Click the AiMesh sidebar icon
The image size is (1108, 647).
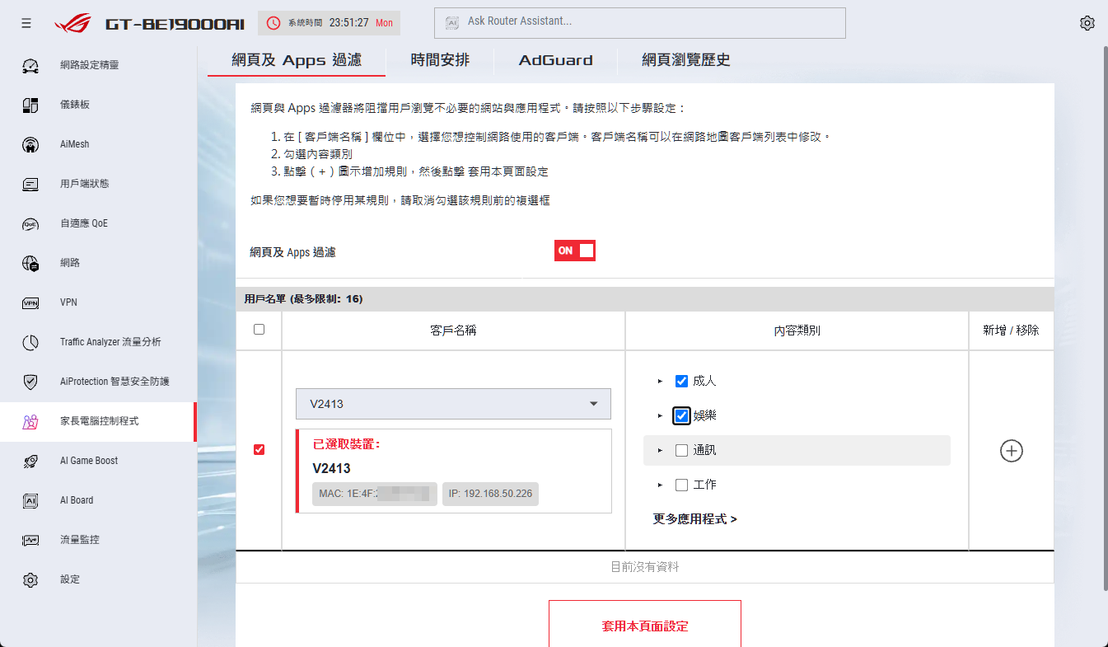[x=30, y=144]
